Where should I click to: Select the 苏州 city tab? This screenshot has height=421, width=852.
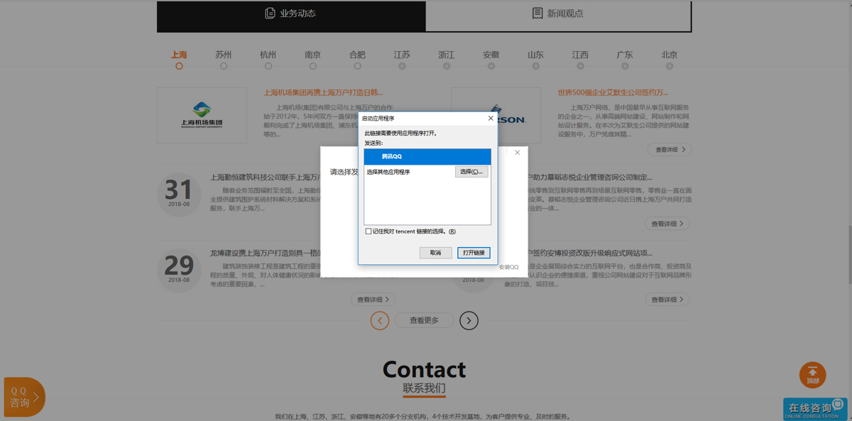pos(224,55)
